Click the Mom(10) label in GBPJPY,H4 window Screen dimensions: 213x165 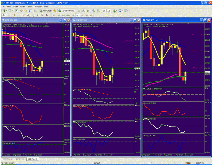[150, 103]
